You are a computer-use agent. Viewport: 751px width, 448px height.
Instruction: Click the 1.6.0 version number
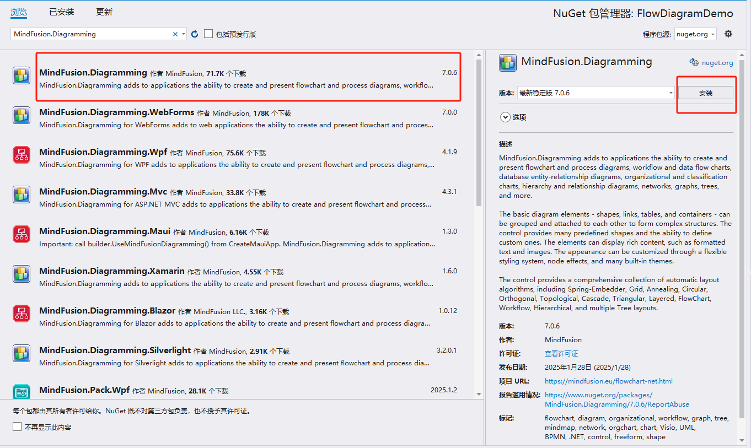(x=449, y=271)
